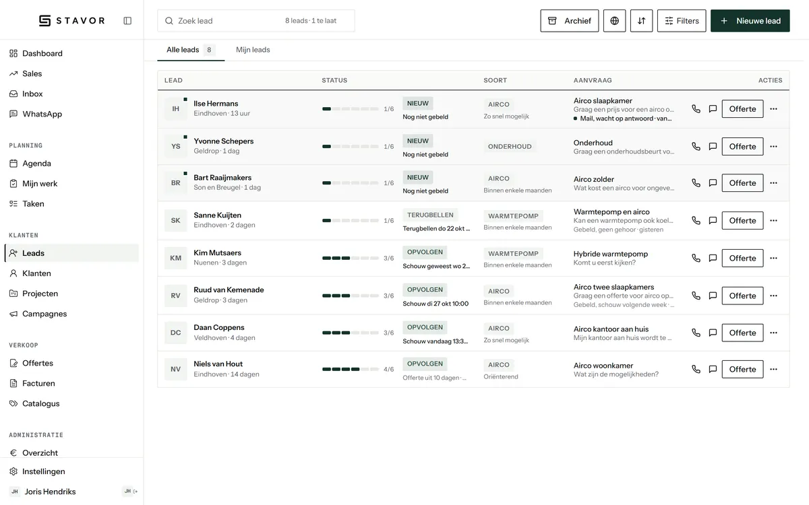
Task: Open more actions for Daan Coppens
Action: coord(773,333)
